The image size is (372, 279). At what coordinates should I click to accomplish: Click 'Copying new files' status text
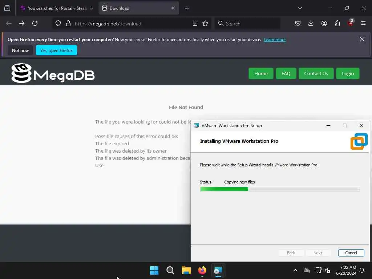239,182
